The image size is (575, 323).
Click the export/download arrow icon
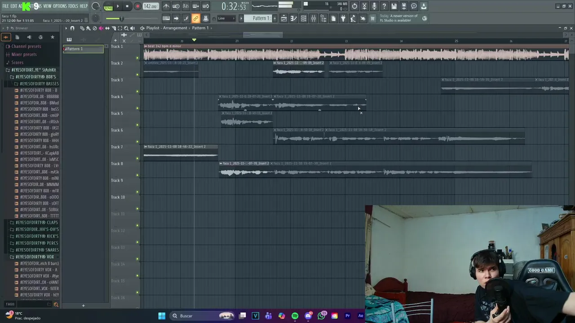tap(424, 6)
